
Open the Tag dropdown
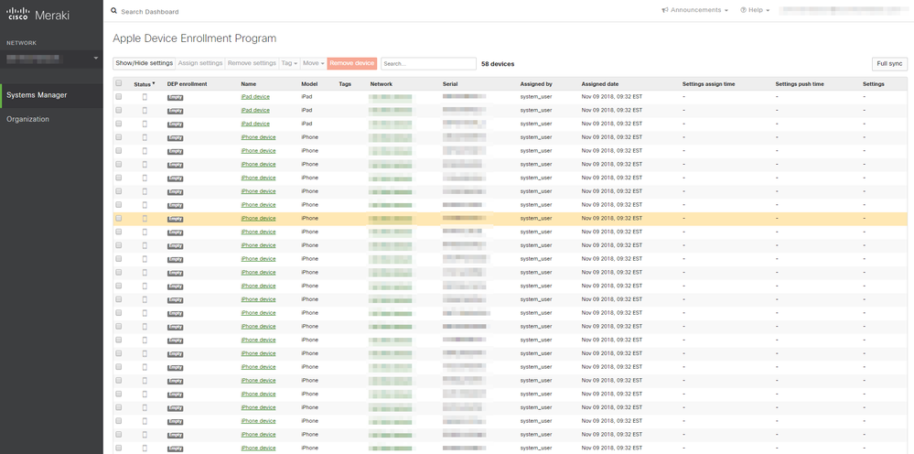290,63
